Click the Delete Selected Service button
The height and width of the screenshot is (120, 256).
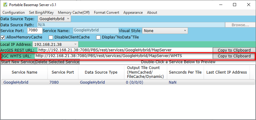(57, 62)
